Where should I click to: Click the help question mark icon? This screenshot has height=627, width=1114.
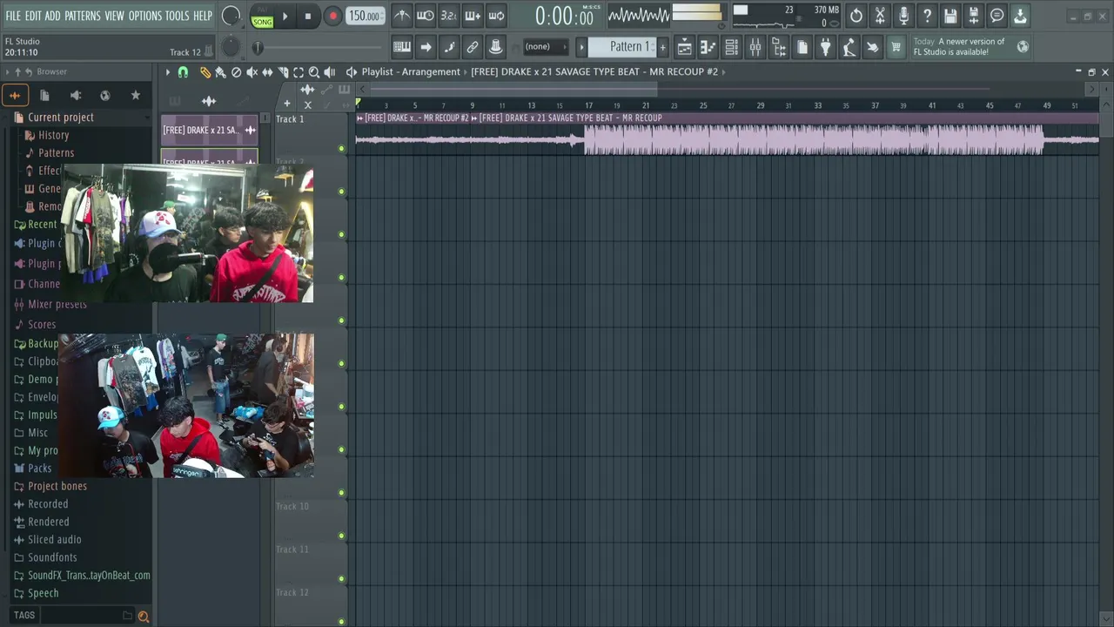click(x=927, y=16)
